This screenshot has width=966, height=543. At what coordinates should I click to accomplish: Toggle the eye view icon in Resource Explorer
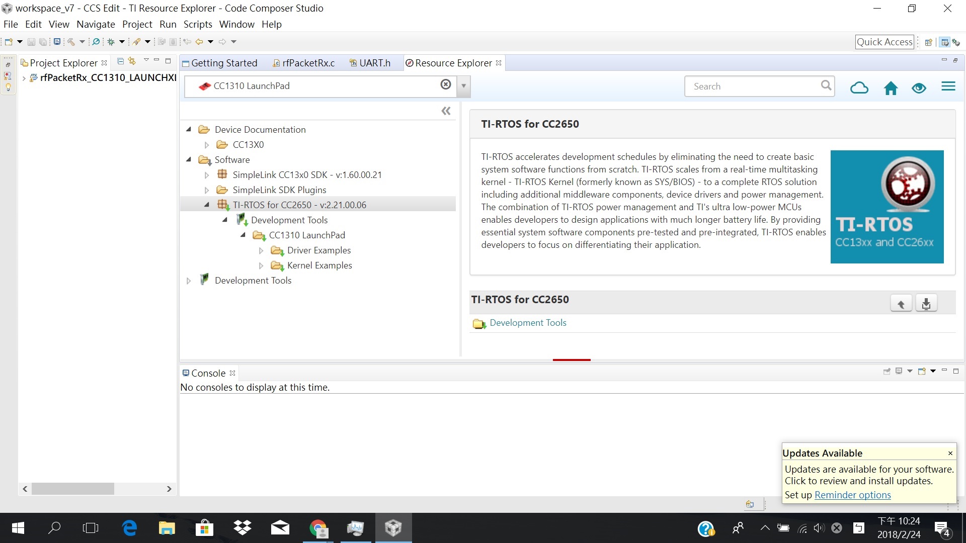(919, 88)
